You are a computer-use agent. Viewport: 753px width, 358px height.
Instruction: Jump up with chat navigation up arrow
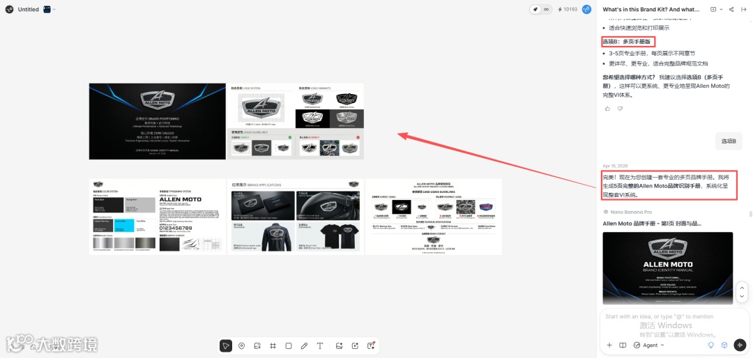pos(741,288)
